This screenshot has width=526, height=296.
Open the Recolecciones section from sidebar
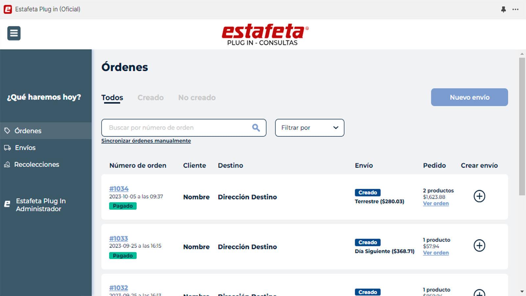pyautogui.click(x=36, y=164)
